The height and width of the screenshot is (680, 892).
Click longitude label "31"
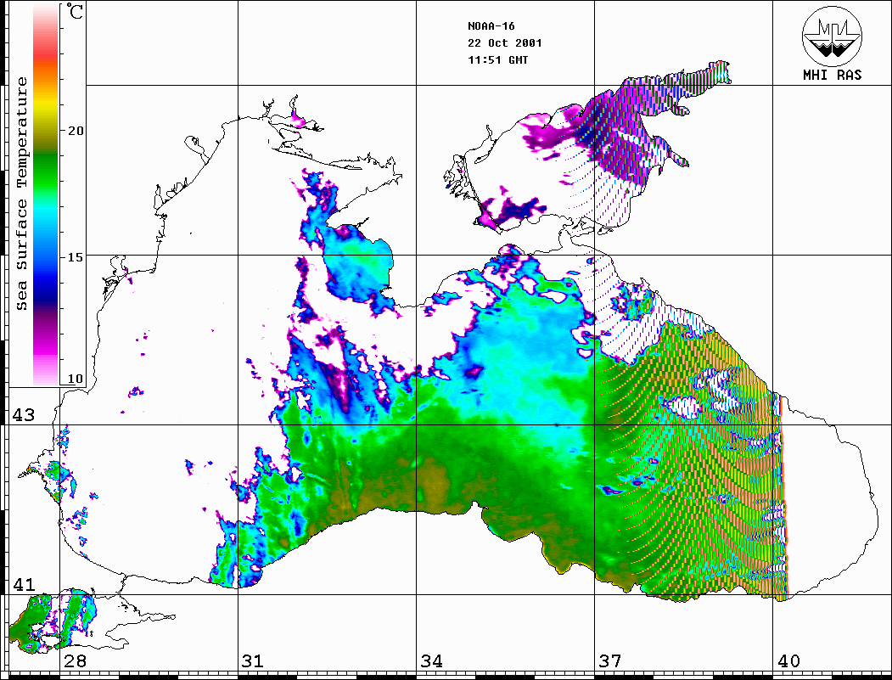[253, 661]
